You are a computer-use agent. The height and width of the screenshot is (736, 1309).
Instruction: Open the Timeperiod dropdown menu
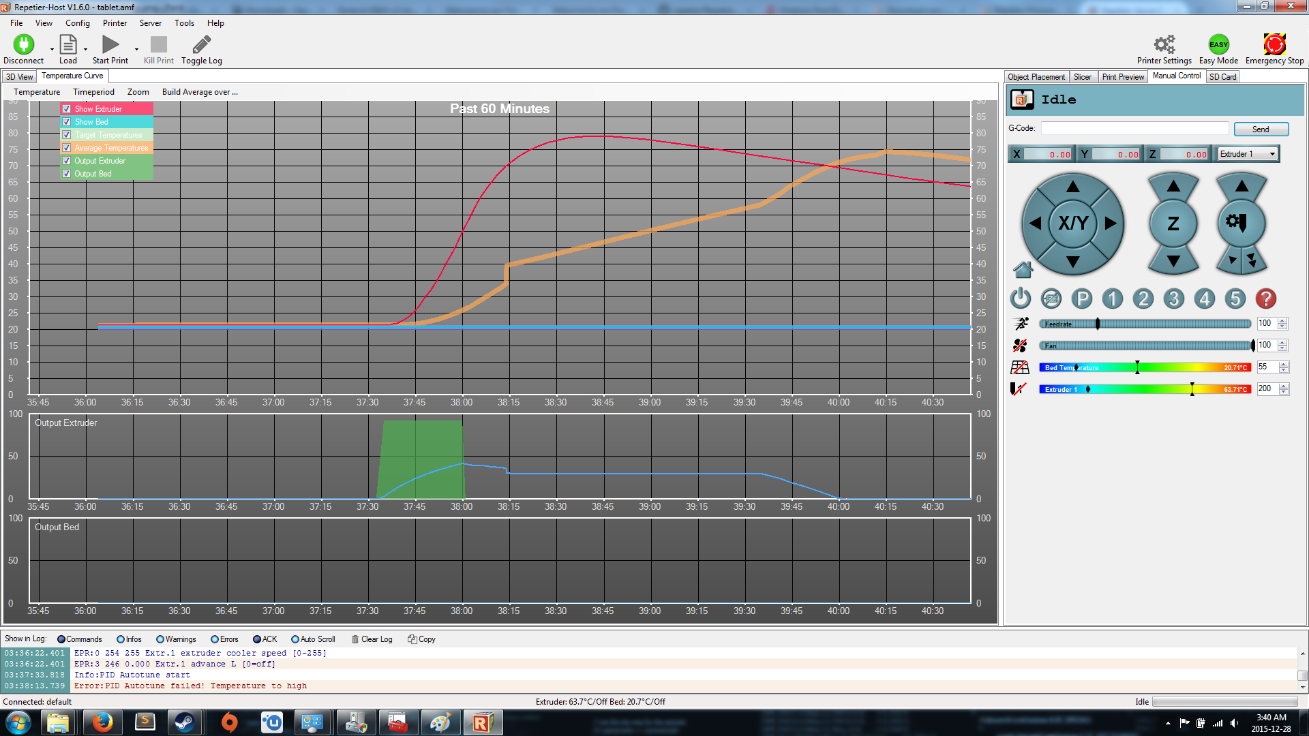(93, 92)
